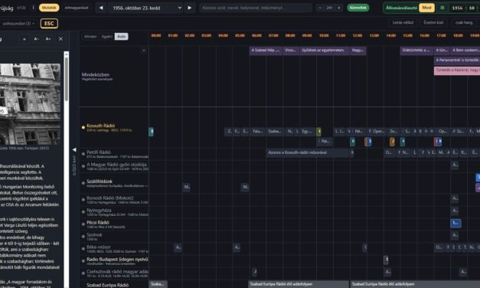Toggle the Érzelmi kód filter
The image size is (480, 288).
[433, 22]
